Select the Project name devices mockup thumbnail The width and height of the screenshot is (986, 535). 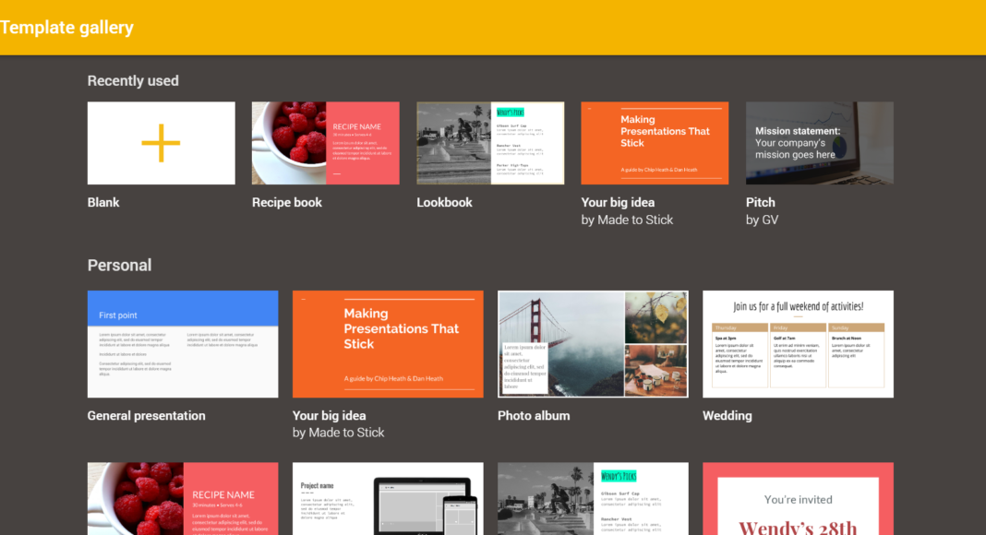coord(388,499)
